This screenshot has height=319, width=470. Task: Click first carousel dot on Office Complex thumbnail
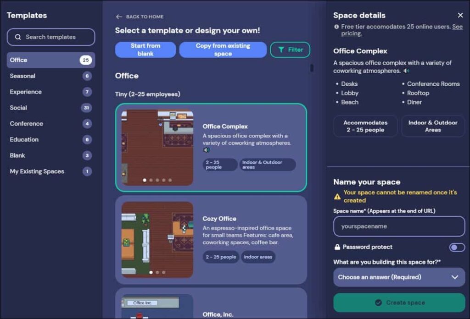pos(145,180)
